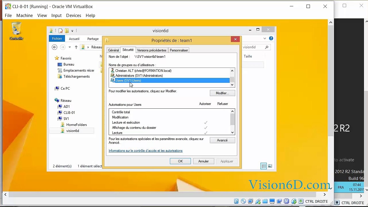Open Téléchargements in navigation pane
This screenshot has width=368, height=207.
tap(76, 76)
